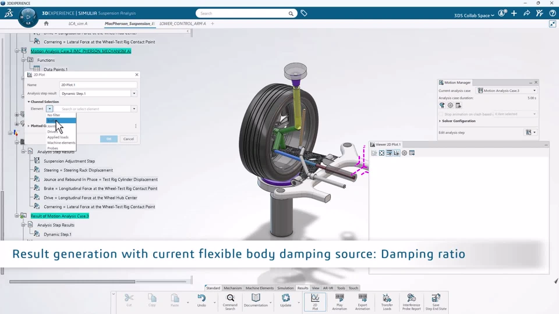
Task: Open the Documentation tool
Action: pyautogui.click(x=256, y=300)
